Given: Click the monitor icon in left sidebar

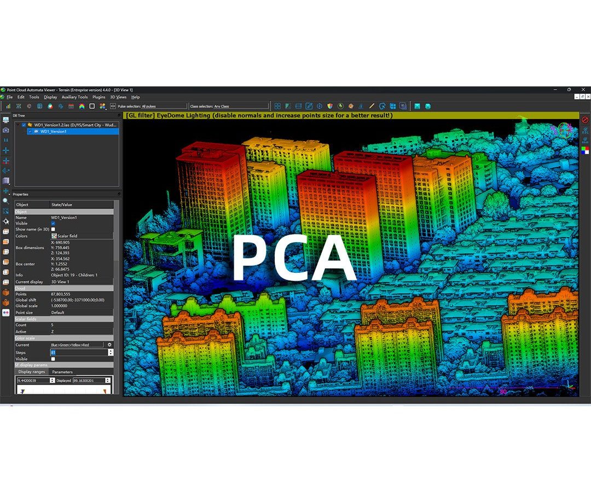Looking at the screenshot, I should click(5, 120).
